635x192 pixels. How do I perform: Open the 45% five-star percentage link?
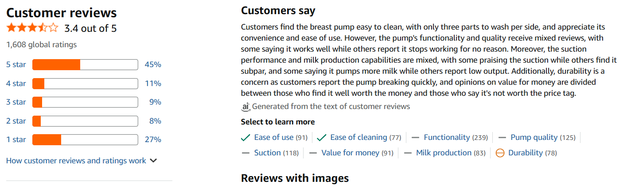coord(153,65)
